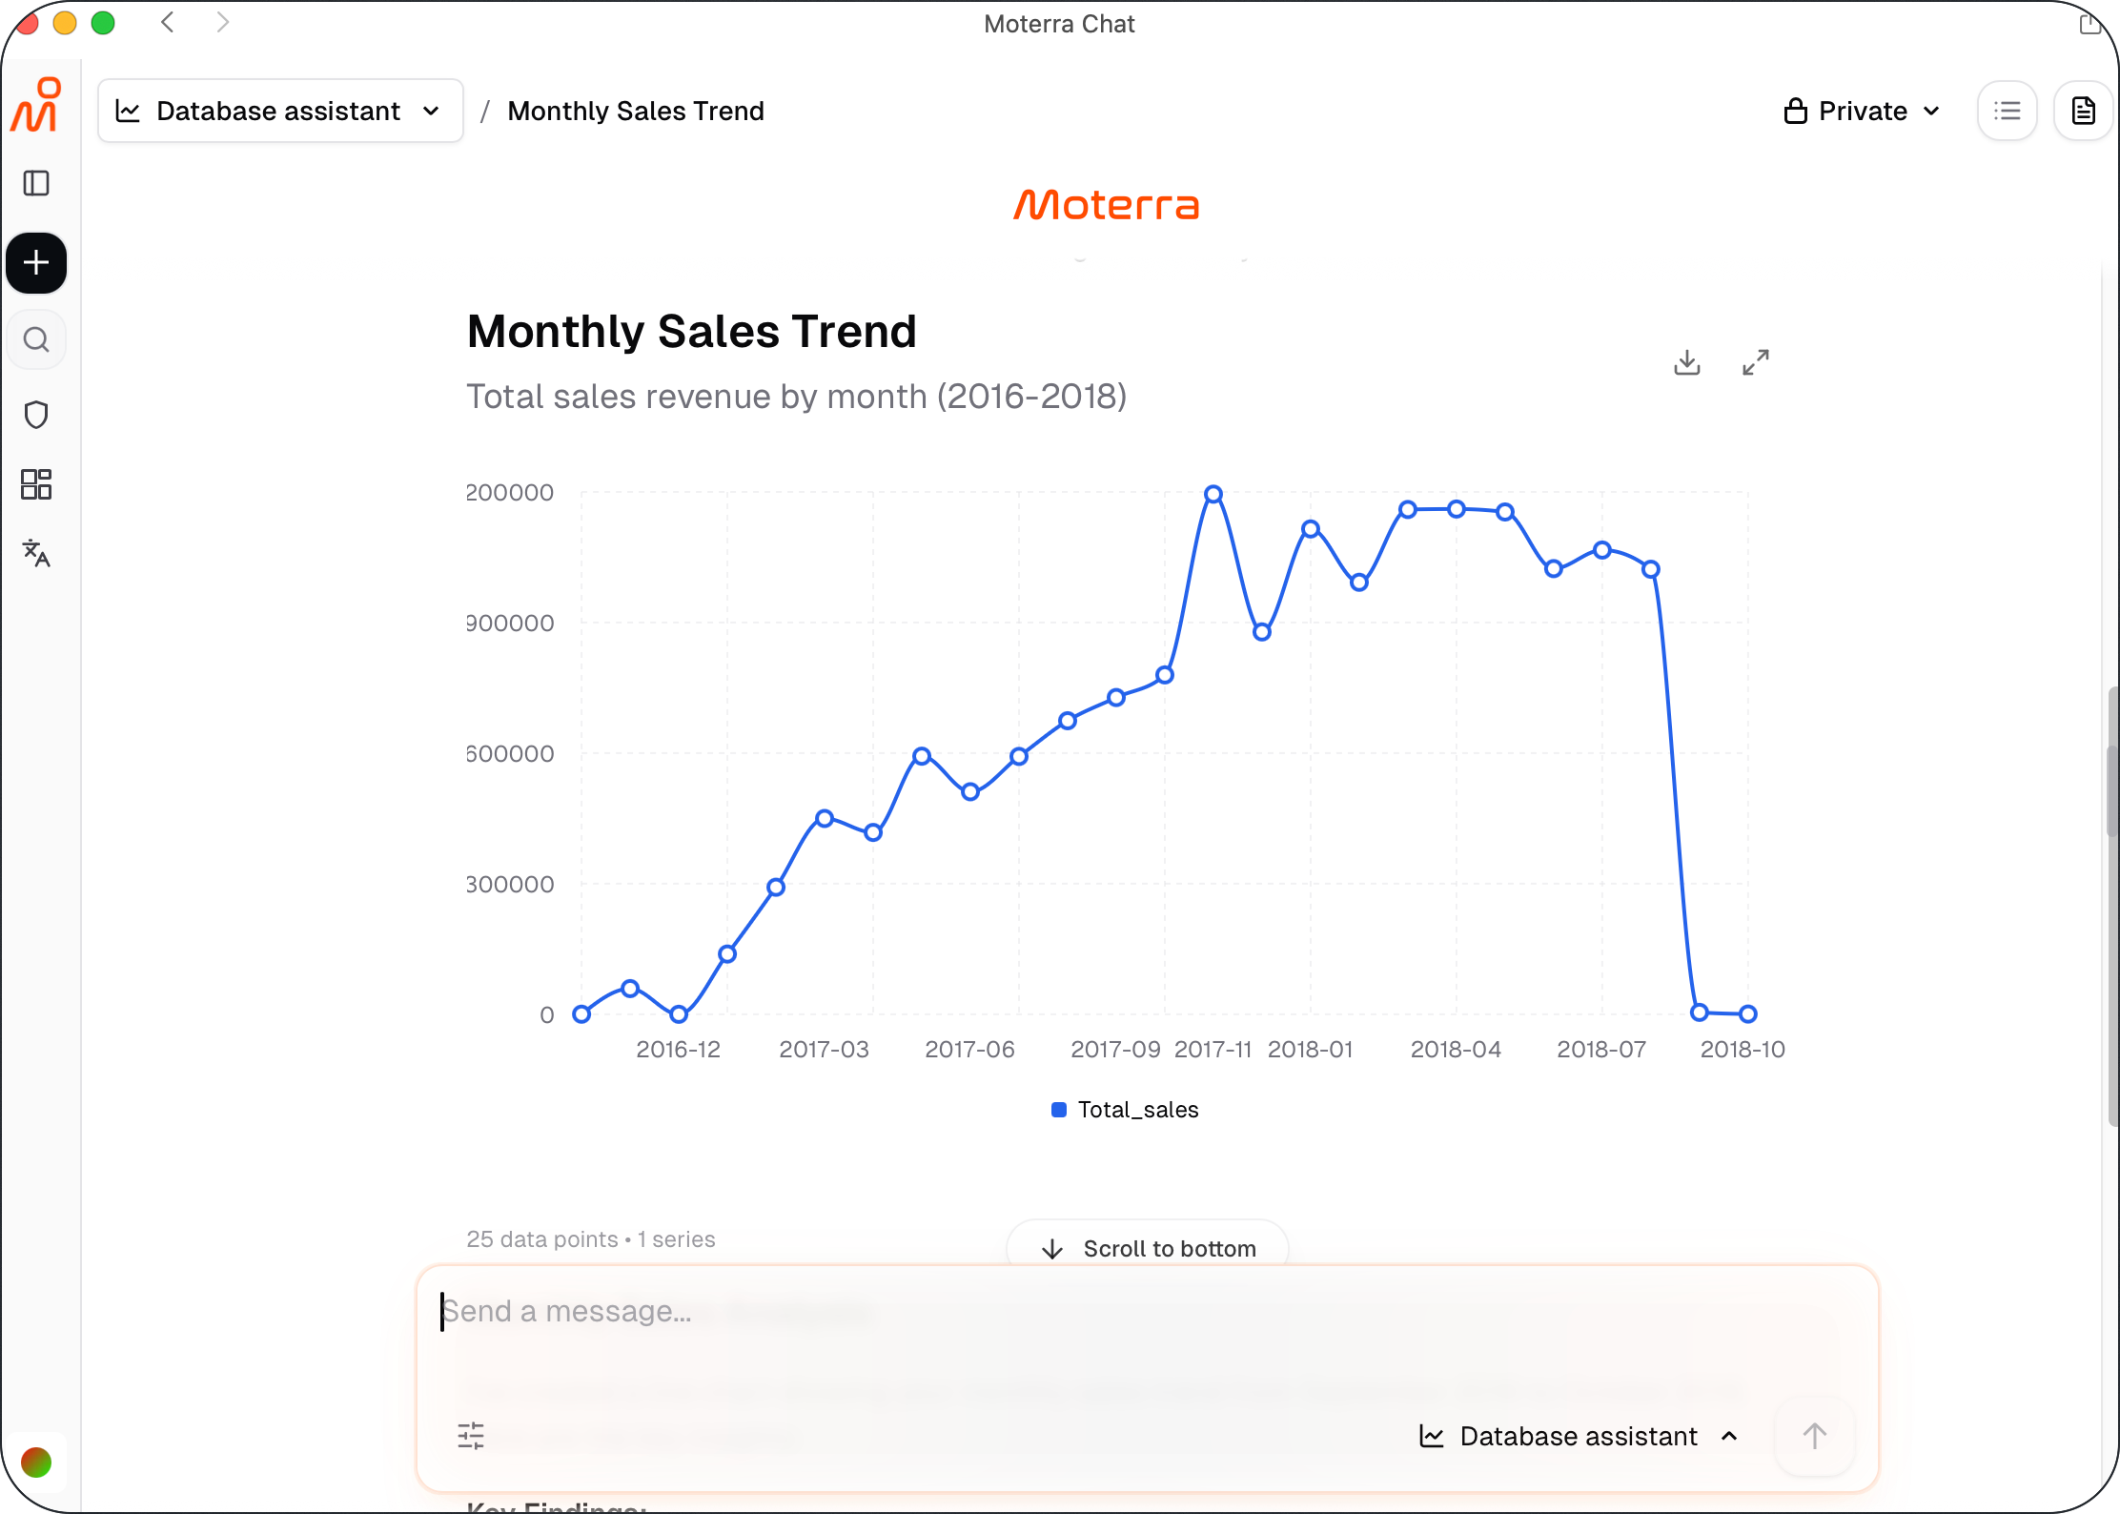Open the Private visibility dropdown
This screenshot has width=2120, height=1514.
click(1863, 111)
